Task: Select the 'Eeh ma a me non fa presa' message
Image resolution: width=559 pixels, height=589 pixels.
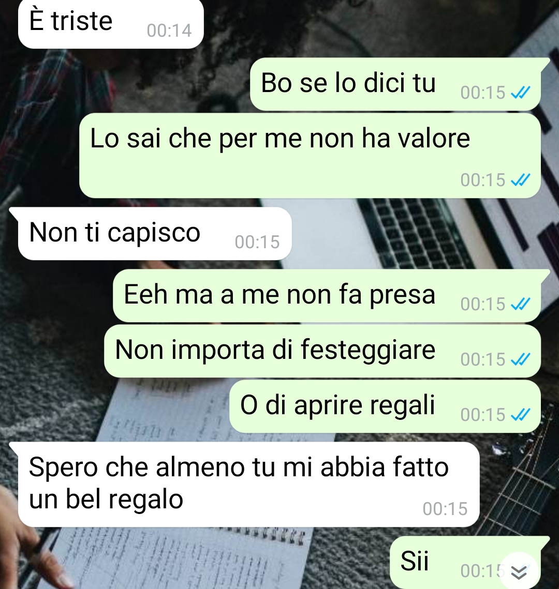Action: coord(327,296)
